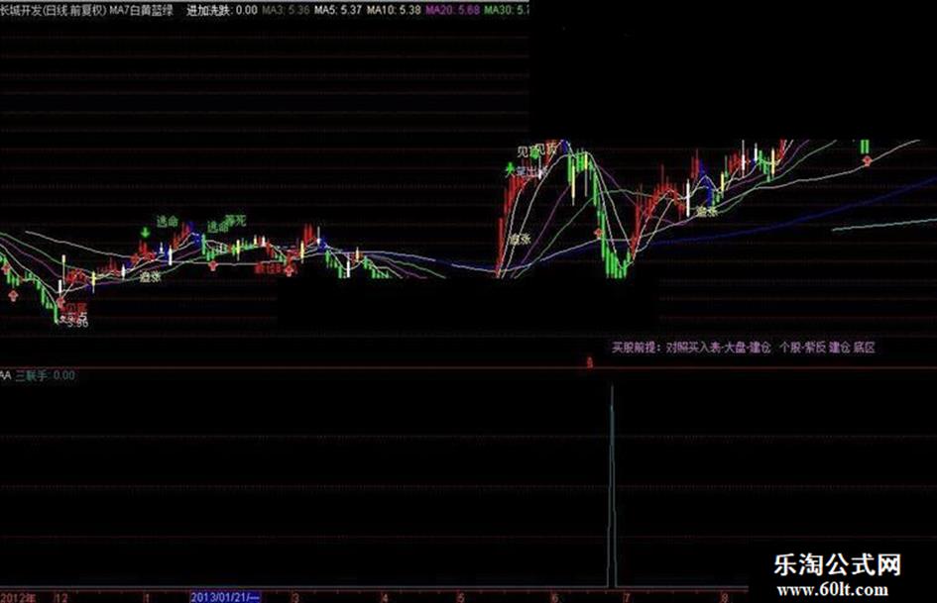The width and height of the screenshot is (937, 603).
Task: Click the 逾涨 label in the June rally
Action: point(520,239)
